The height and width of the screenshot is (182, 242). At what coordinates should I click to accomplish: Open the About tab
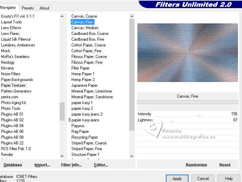(x=44, y=8)
